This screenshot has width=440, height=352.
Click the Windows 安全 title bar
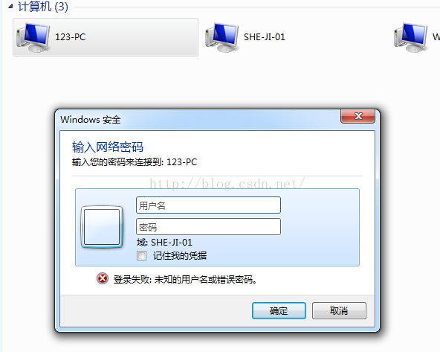point(198,120)
